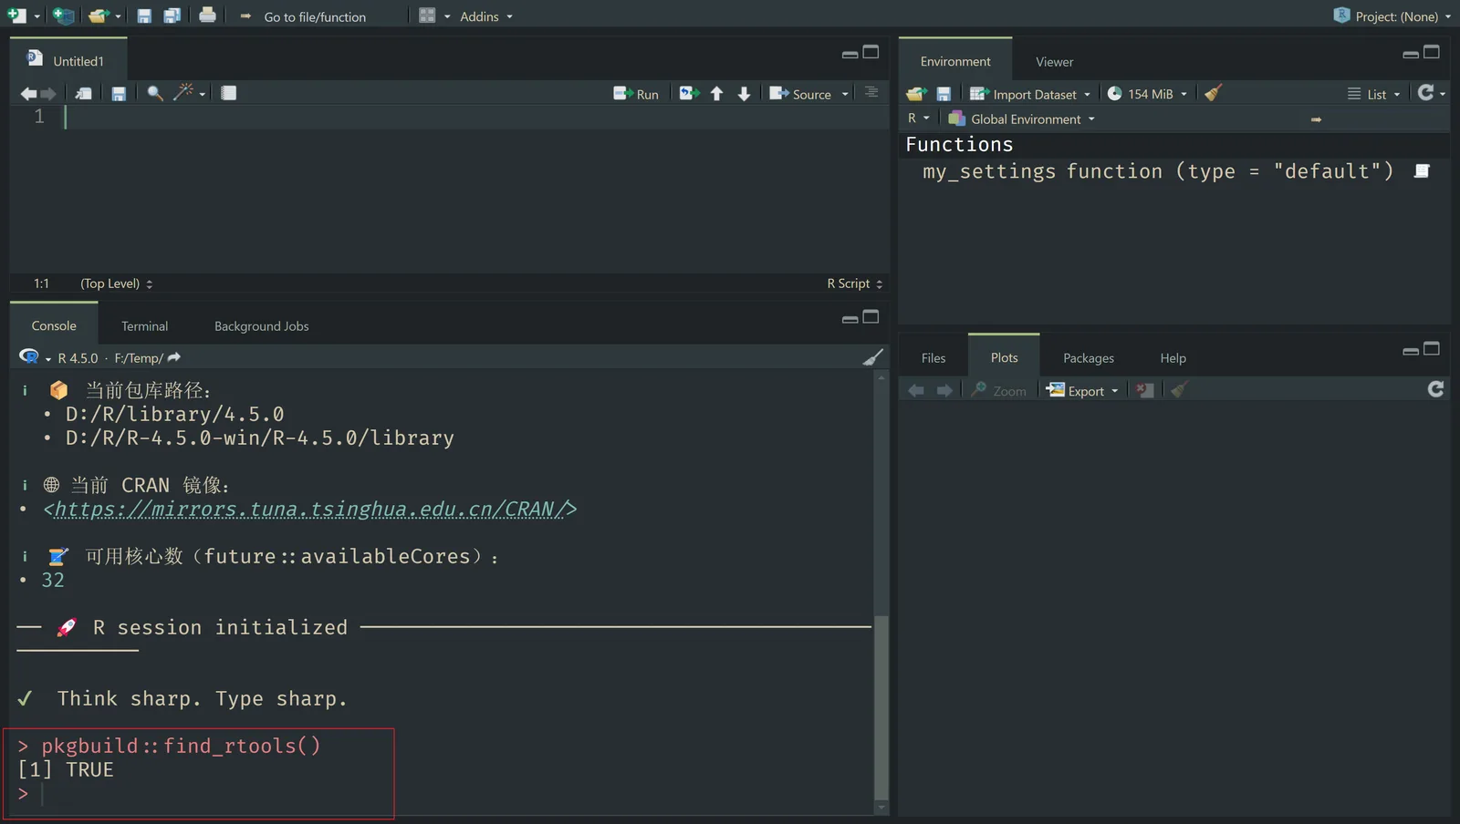Click the Compile Report notebook icon
The image size is (1460, 824).
(228, 93)
